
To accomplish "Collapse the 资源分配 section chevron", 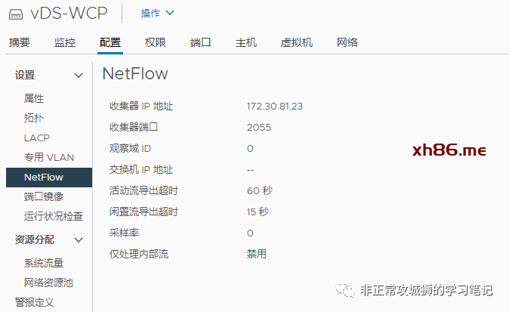I will (79, 240).
